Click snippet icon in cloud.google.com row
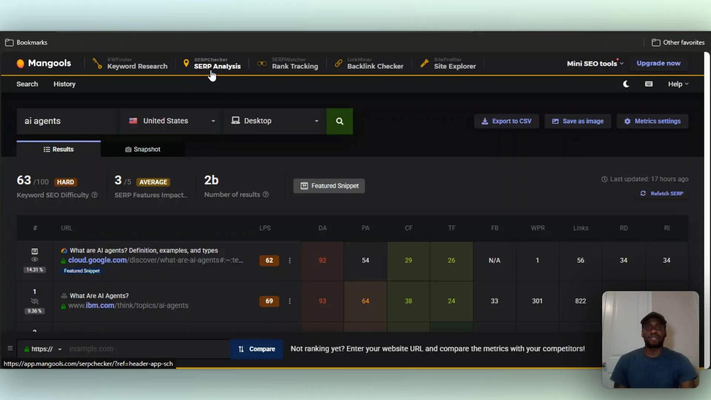 (x=34, y=251)
